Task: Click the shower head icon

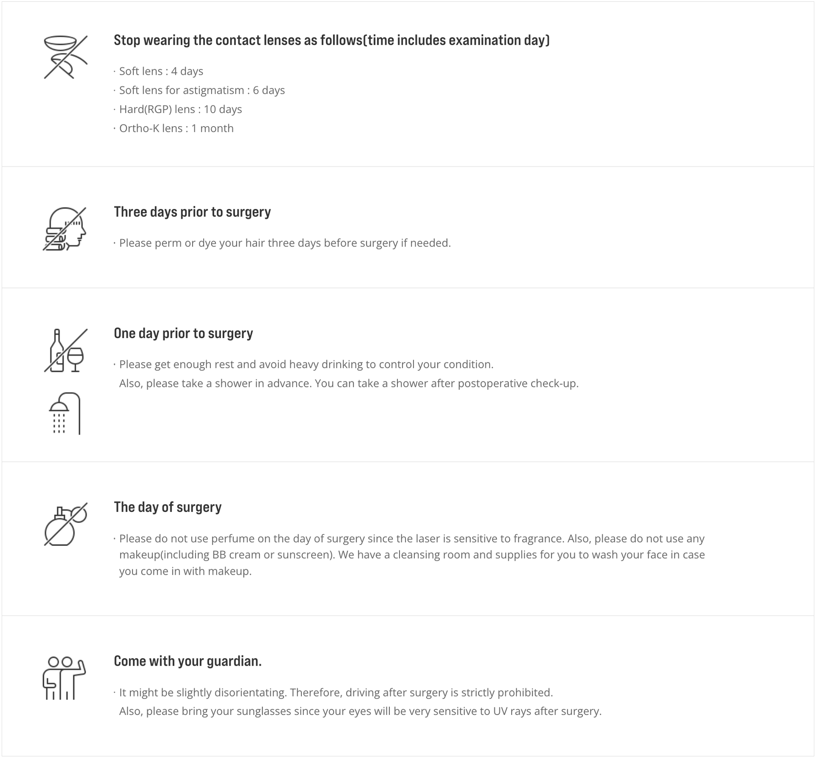Action: pyautogui.click(x=65, y=413)
